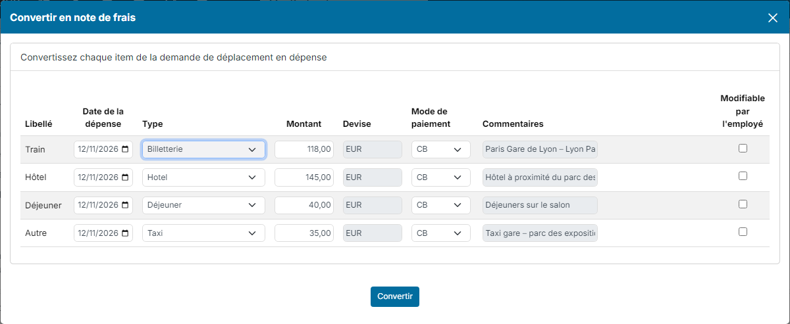Edit the 35,00 amount field
790x324 pixels.
coord(305,233)
